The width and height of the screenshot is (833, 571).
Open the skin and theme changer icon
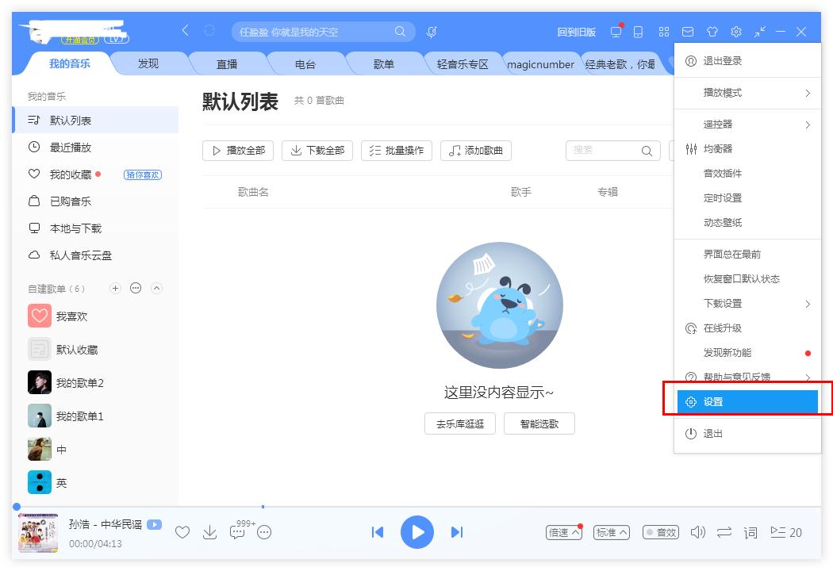[712, 32]
